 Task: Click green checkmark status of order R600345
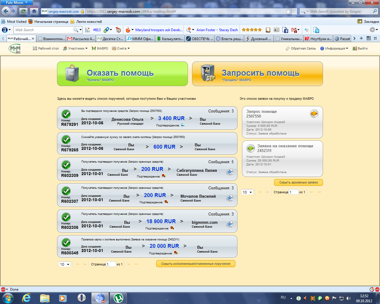[x=66, y=243]
